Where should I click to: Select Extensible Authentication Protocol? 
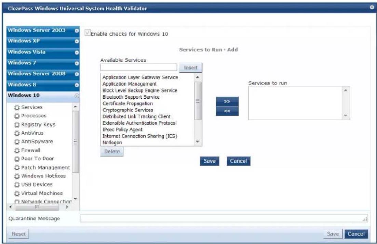pyautogui.click(x=139, y=123)
